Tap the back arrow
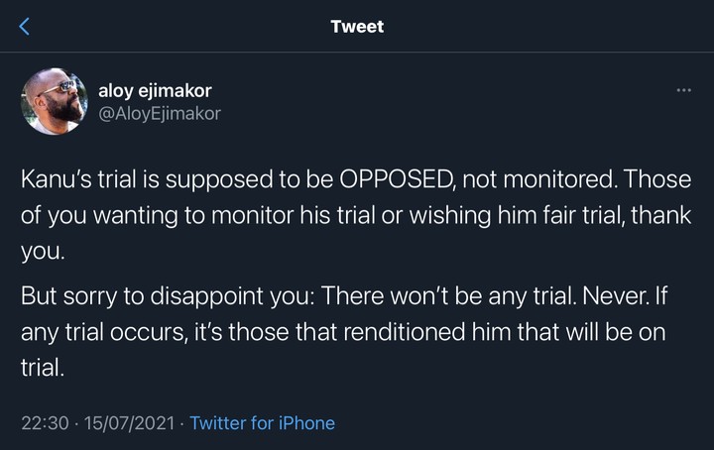This screenshot has width=714, height=450. pyautogui.click(x=25, y=26)
